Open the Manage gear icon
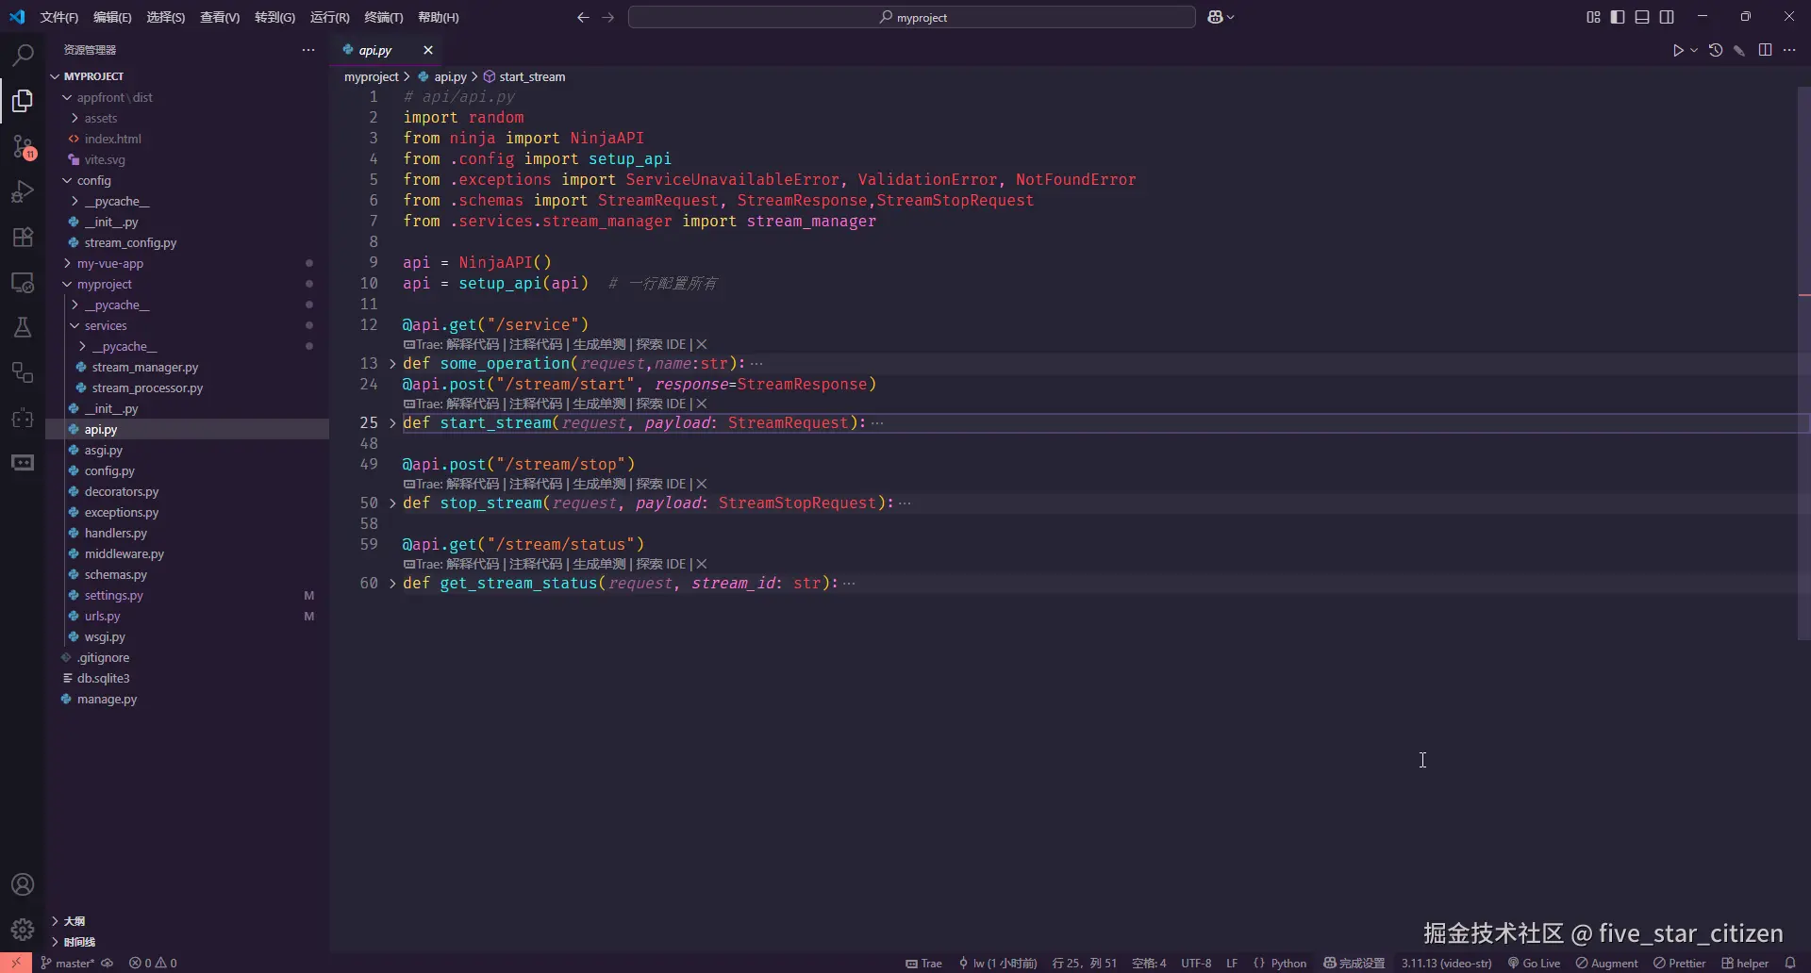 pyautogui.click(x=23, y=930)
